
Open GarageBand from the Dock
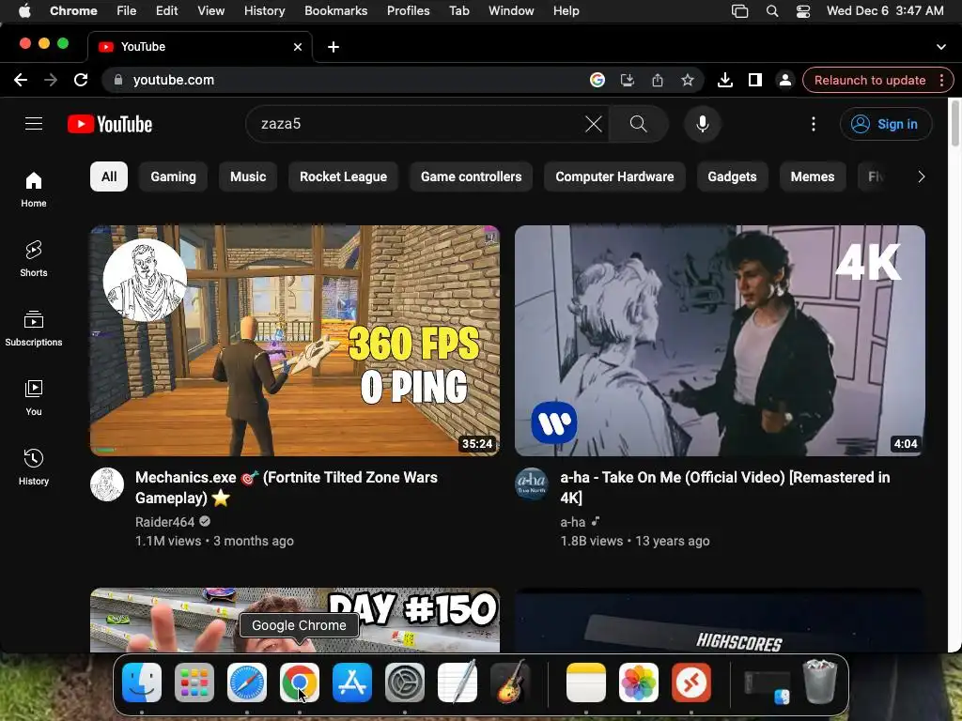point(510,683)
